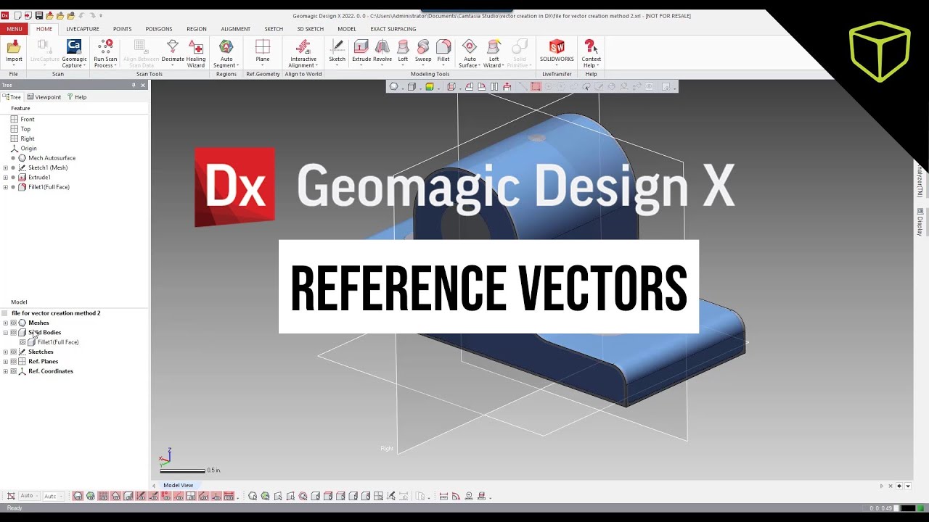Launch Run Scan Process

105,52
